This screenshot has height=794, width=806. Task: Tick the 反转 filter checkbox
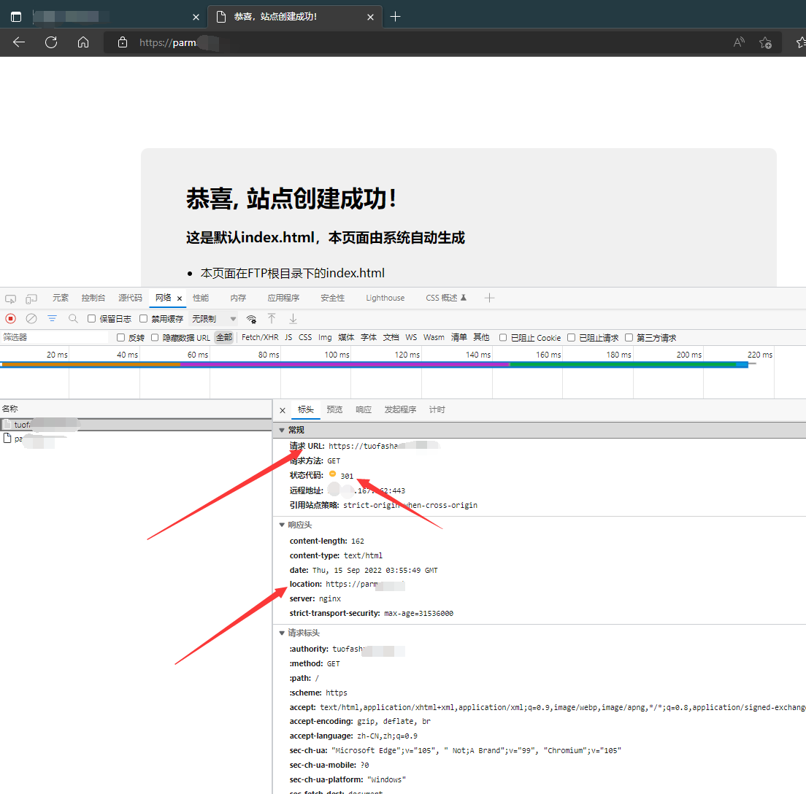point(120,338)
